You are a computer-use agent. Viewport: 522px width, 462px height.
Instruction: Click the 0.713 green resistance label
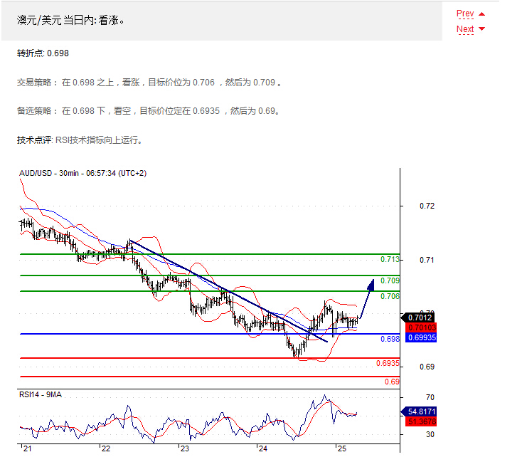tap(390, 259)
